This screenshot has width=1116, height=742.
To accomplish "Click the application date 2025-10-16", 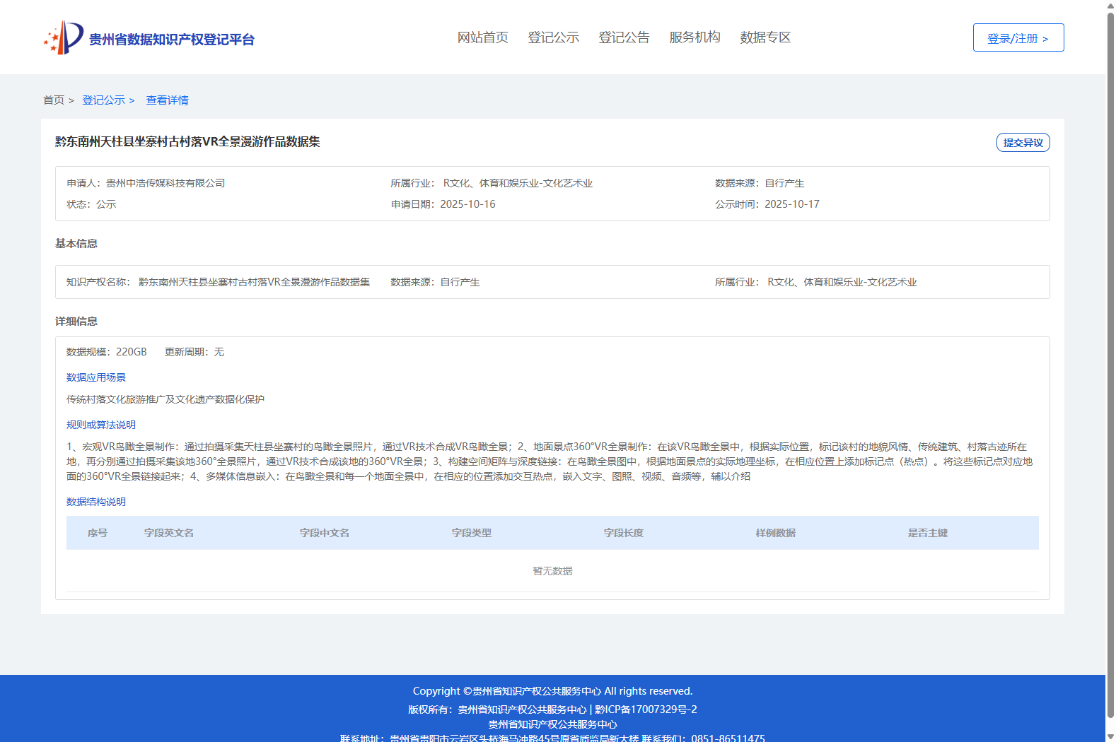I will [x=467, y=204].
